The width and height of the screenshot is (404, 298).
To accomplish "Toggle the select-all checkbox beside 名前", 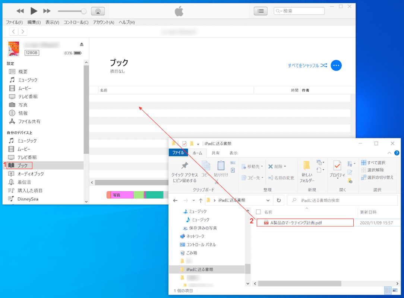I will point(258,212).
